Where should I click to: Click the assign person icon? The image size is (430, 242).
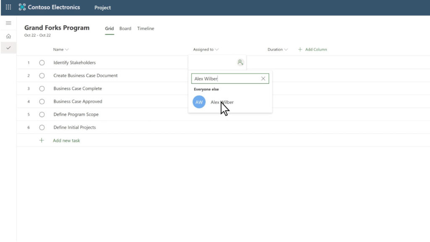tap(240, 62)
